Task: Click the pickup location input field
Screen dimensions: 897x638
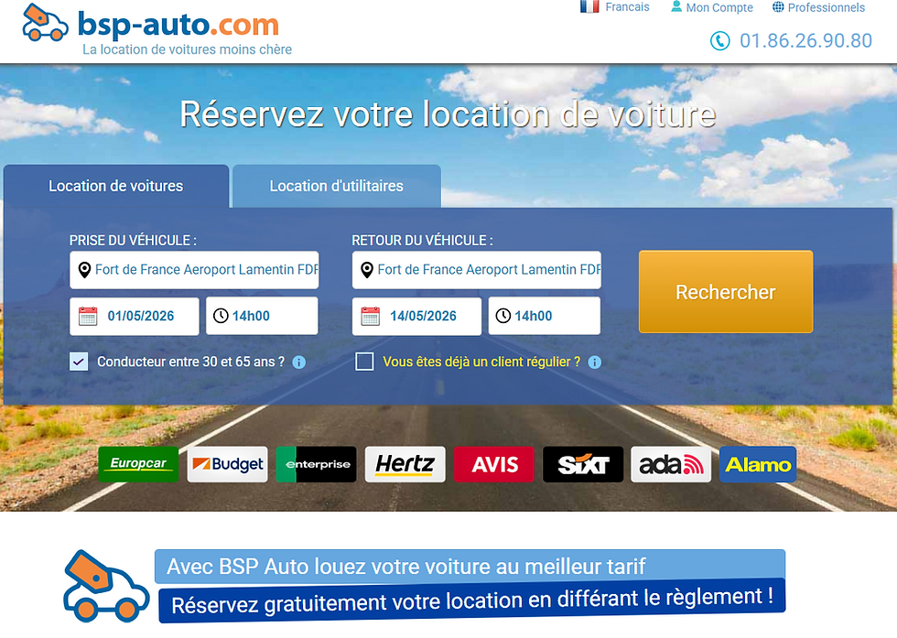Action: 194,269
